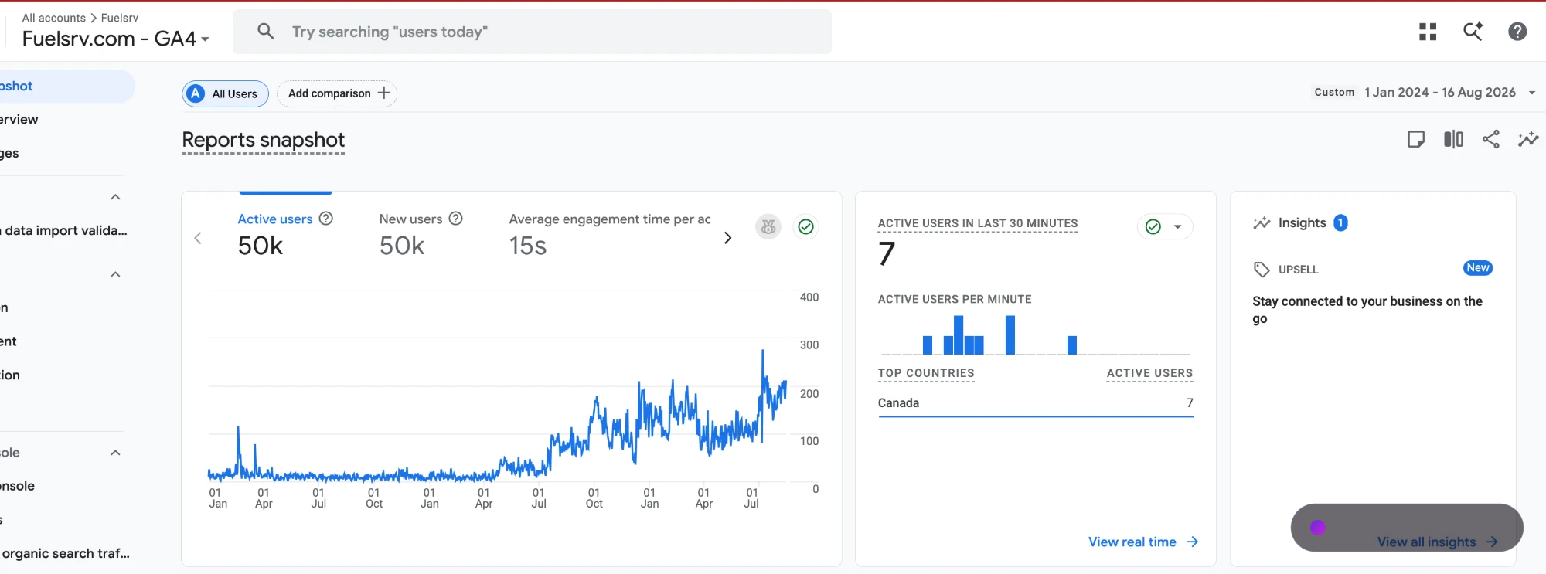This screenshot has height=574, width=1546.
Task: Collapse the sidebar section above data import
Action: (116, 197)
